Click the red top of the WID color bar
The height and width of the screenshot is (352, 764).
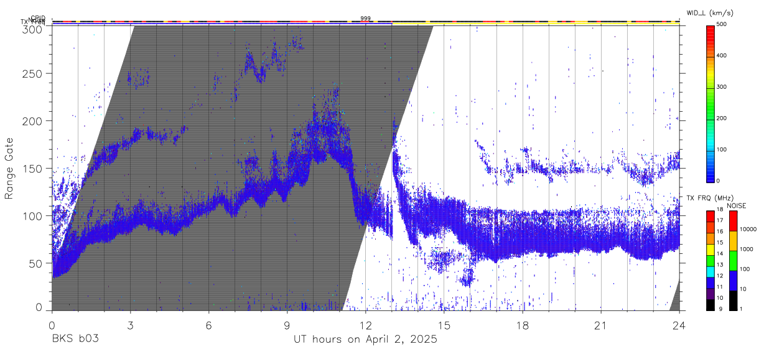710,34
